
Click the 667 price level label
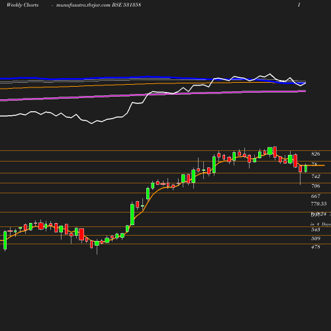tap(316, 196)
